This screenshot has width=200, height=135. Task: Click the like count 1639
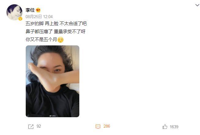(174, 127)
